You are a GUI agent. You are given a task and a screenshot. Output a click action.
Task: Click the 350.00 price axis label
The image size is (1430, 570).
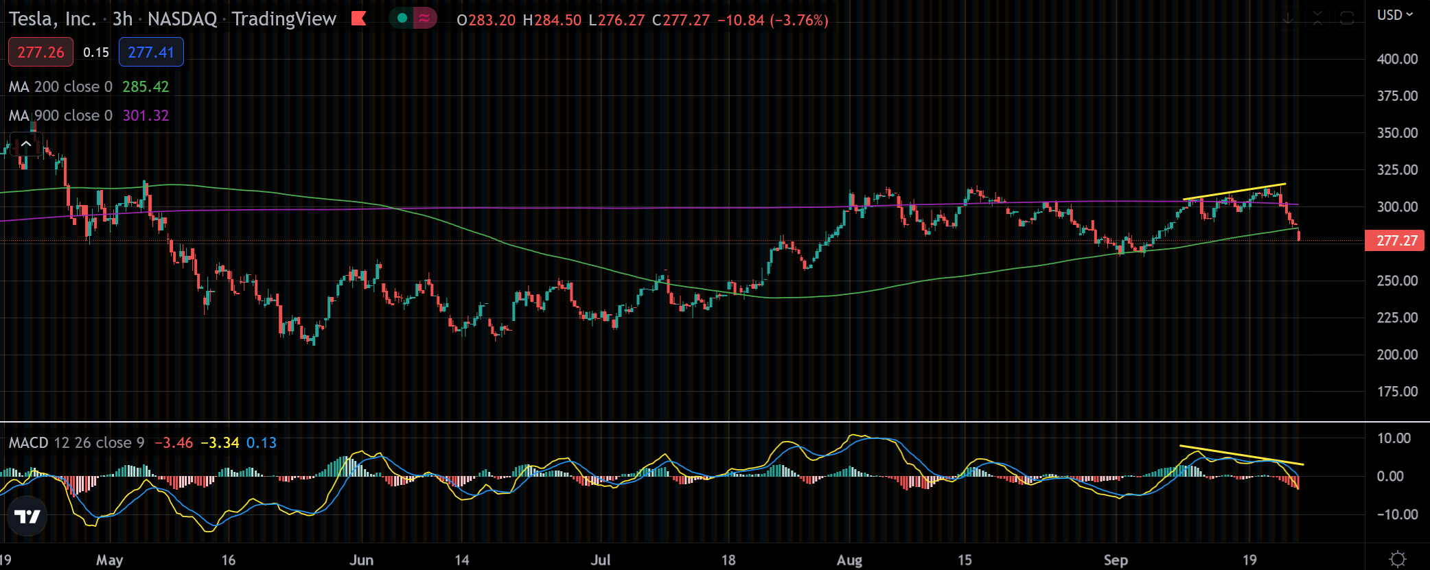click(1397, 133)
